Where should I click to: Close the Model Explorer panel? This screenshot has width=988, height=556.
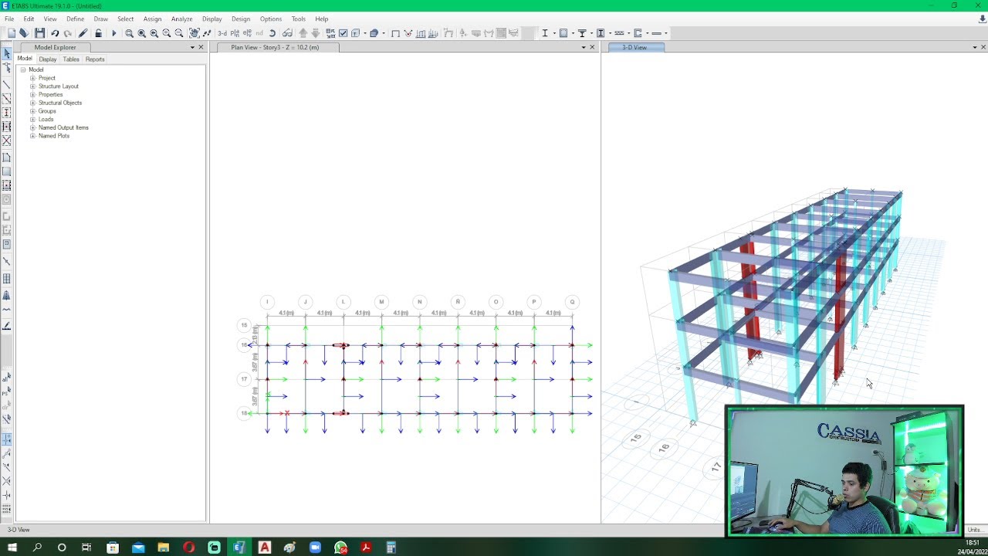201,47
